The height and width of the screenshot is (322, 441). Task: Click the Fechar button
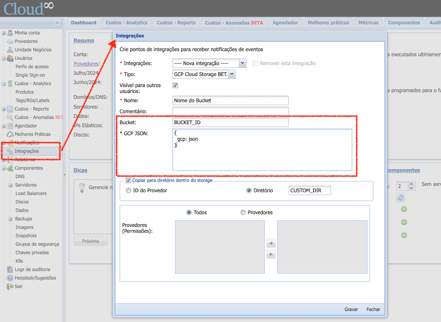tap(373, 309)
